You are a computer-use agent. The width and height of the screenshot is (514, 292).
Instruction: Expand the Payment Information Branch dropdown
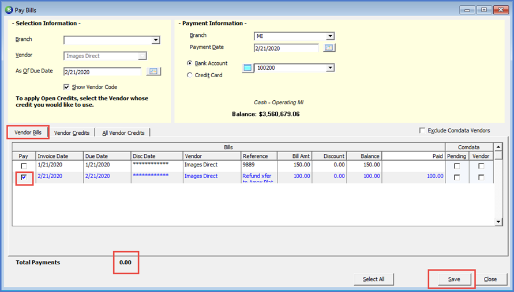pos(330,36)
